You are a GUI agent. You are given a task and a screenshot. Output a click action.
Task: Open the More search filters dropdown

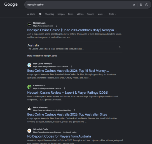[101, 14]
